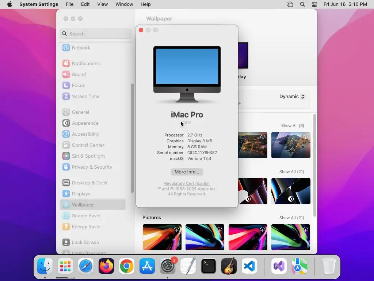Click the Search field in System Settings
The height and width of the screenshot is (281, 374).
[x=95, y=34]
